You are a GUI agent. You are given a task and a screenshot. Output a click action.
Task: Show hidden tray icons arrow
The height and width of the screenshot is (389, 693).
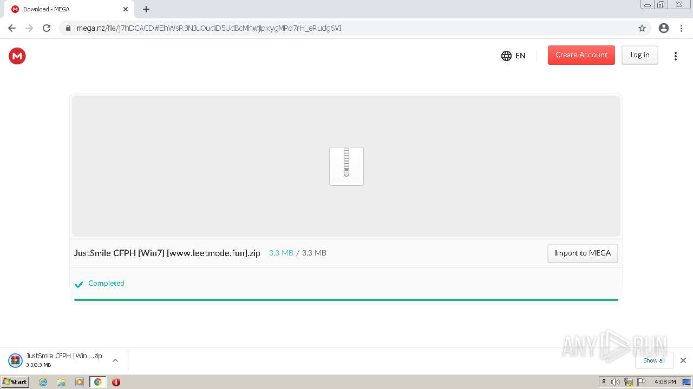[604, 381]
